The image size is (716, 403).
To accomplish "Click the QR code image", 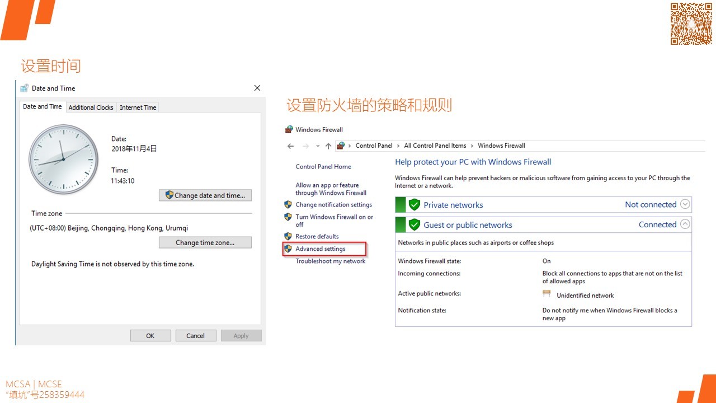I will coord(691,24).
